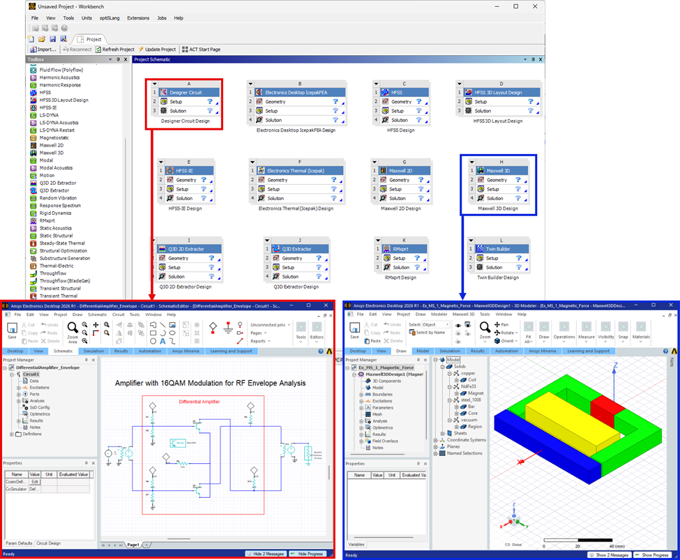Toggle the monitor-eye visibility icon in Maxwell ribbon
Viewport: 680px width, 560px height.
[x=467, y=325]
